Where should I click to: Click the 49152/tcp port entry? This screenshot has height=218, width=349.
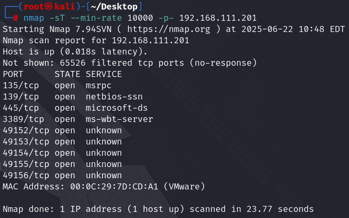[26, 130]
